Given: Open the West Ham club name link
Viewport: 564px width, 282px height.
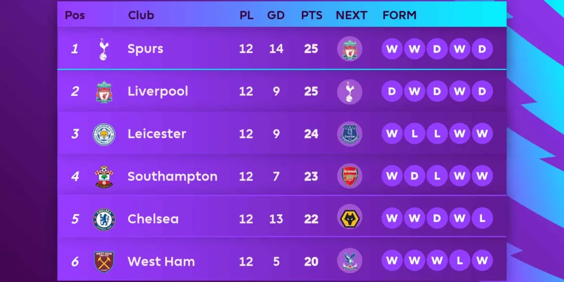Looking at the screenshot, I should pos(161,262).
